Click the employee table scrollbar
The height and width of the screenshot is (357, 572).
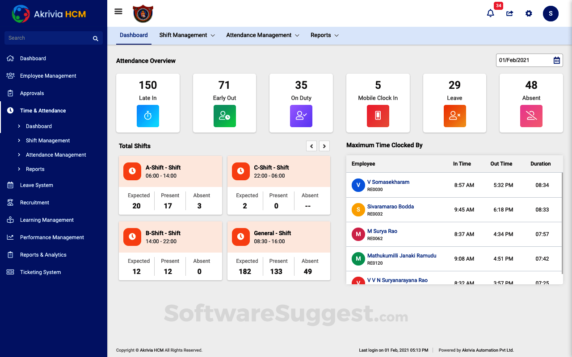(562, 223)
